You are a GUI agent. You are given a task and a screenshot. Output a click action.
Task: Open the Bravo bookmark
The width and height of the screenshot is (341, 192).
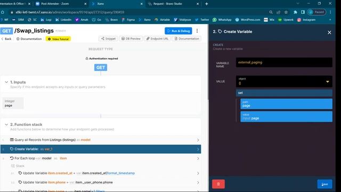111,20
